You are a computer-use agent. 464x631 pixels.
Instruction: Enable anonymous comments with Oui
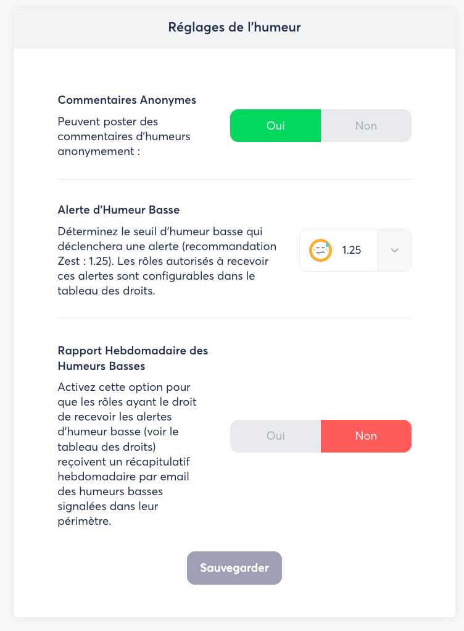tap(275, 126)
